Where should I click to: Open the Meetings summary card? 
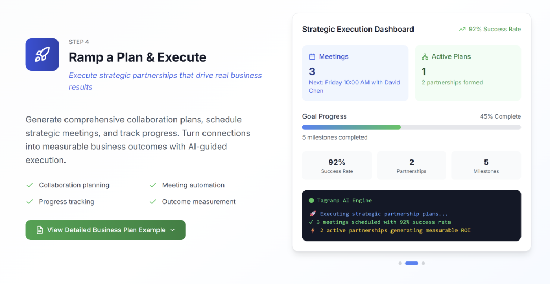coord(355,73)
